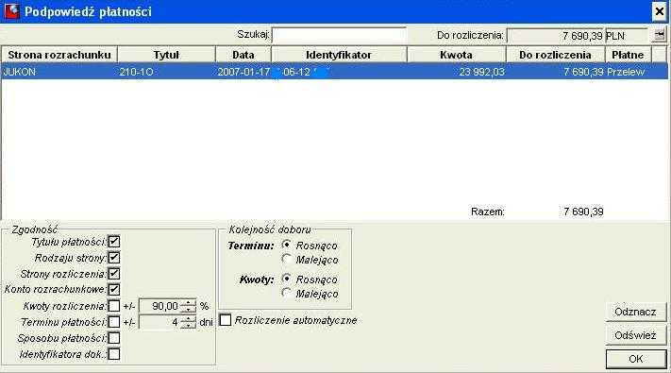Decrease Terminu płatności days with down arrow
The image size is (671, 373).
point(189,325)
